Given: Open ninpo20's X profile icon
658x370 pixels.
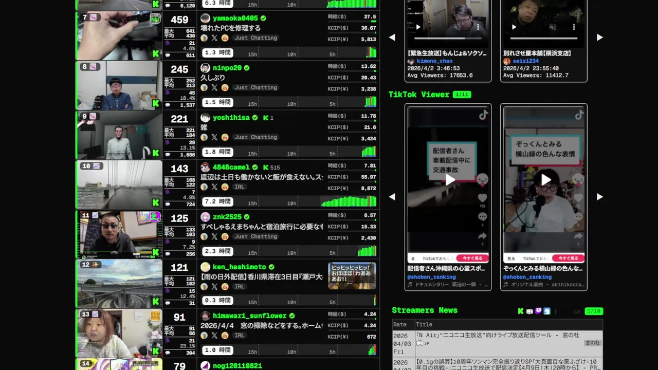Looking at the screenshot, I should pyautogui.click(x=214, y=88).
